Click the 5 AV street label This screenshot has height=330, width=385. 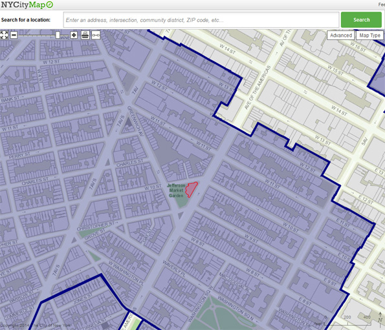point(365,141)
